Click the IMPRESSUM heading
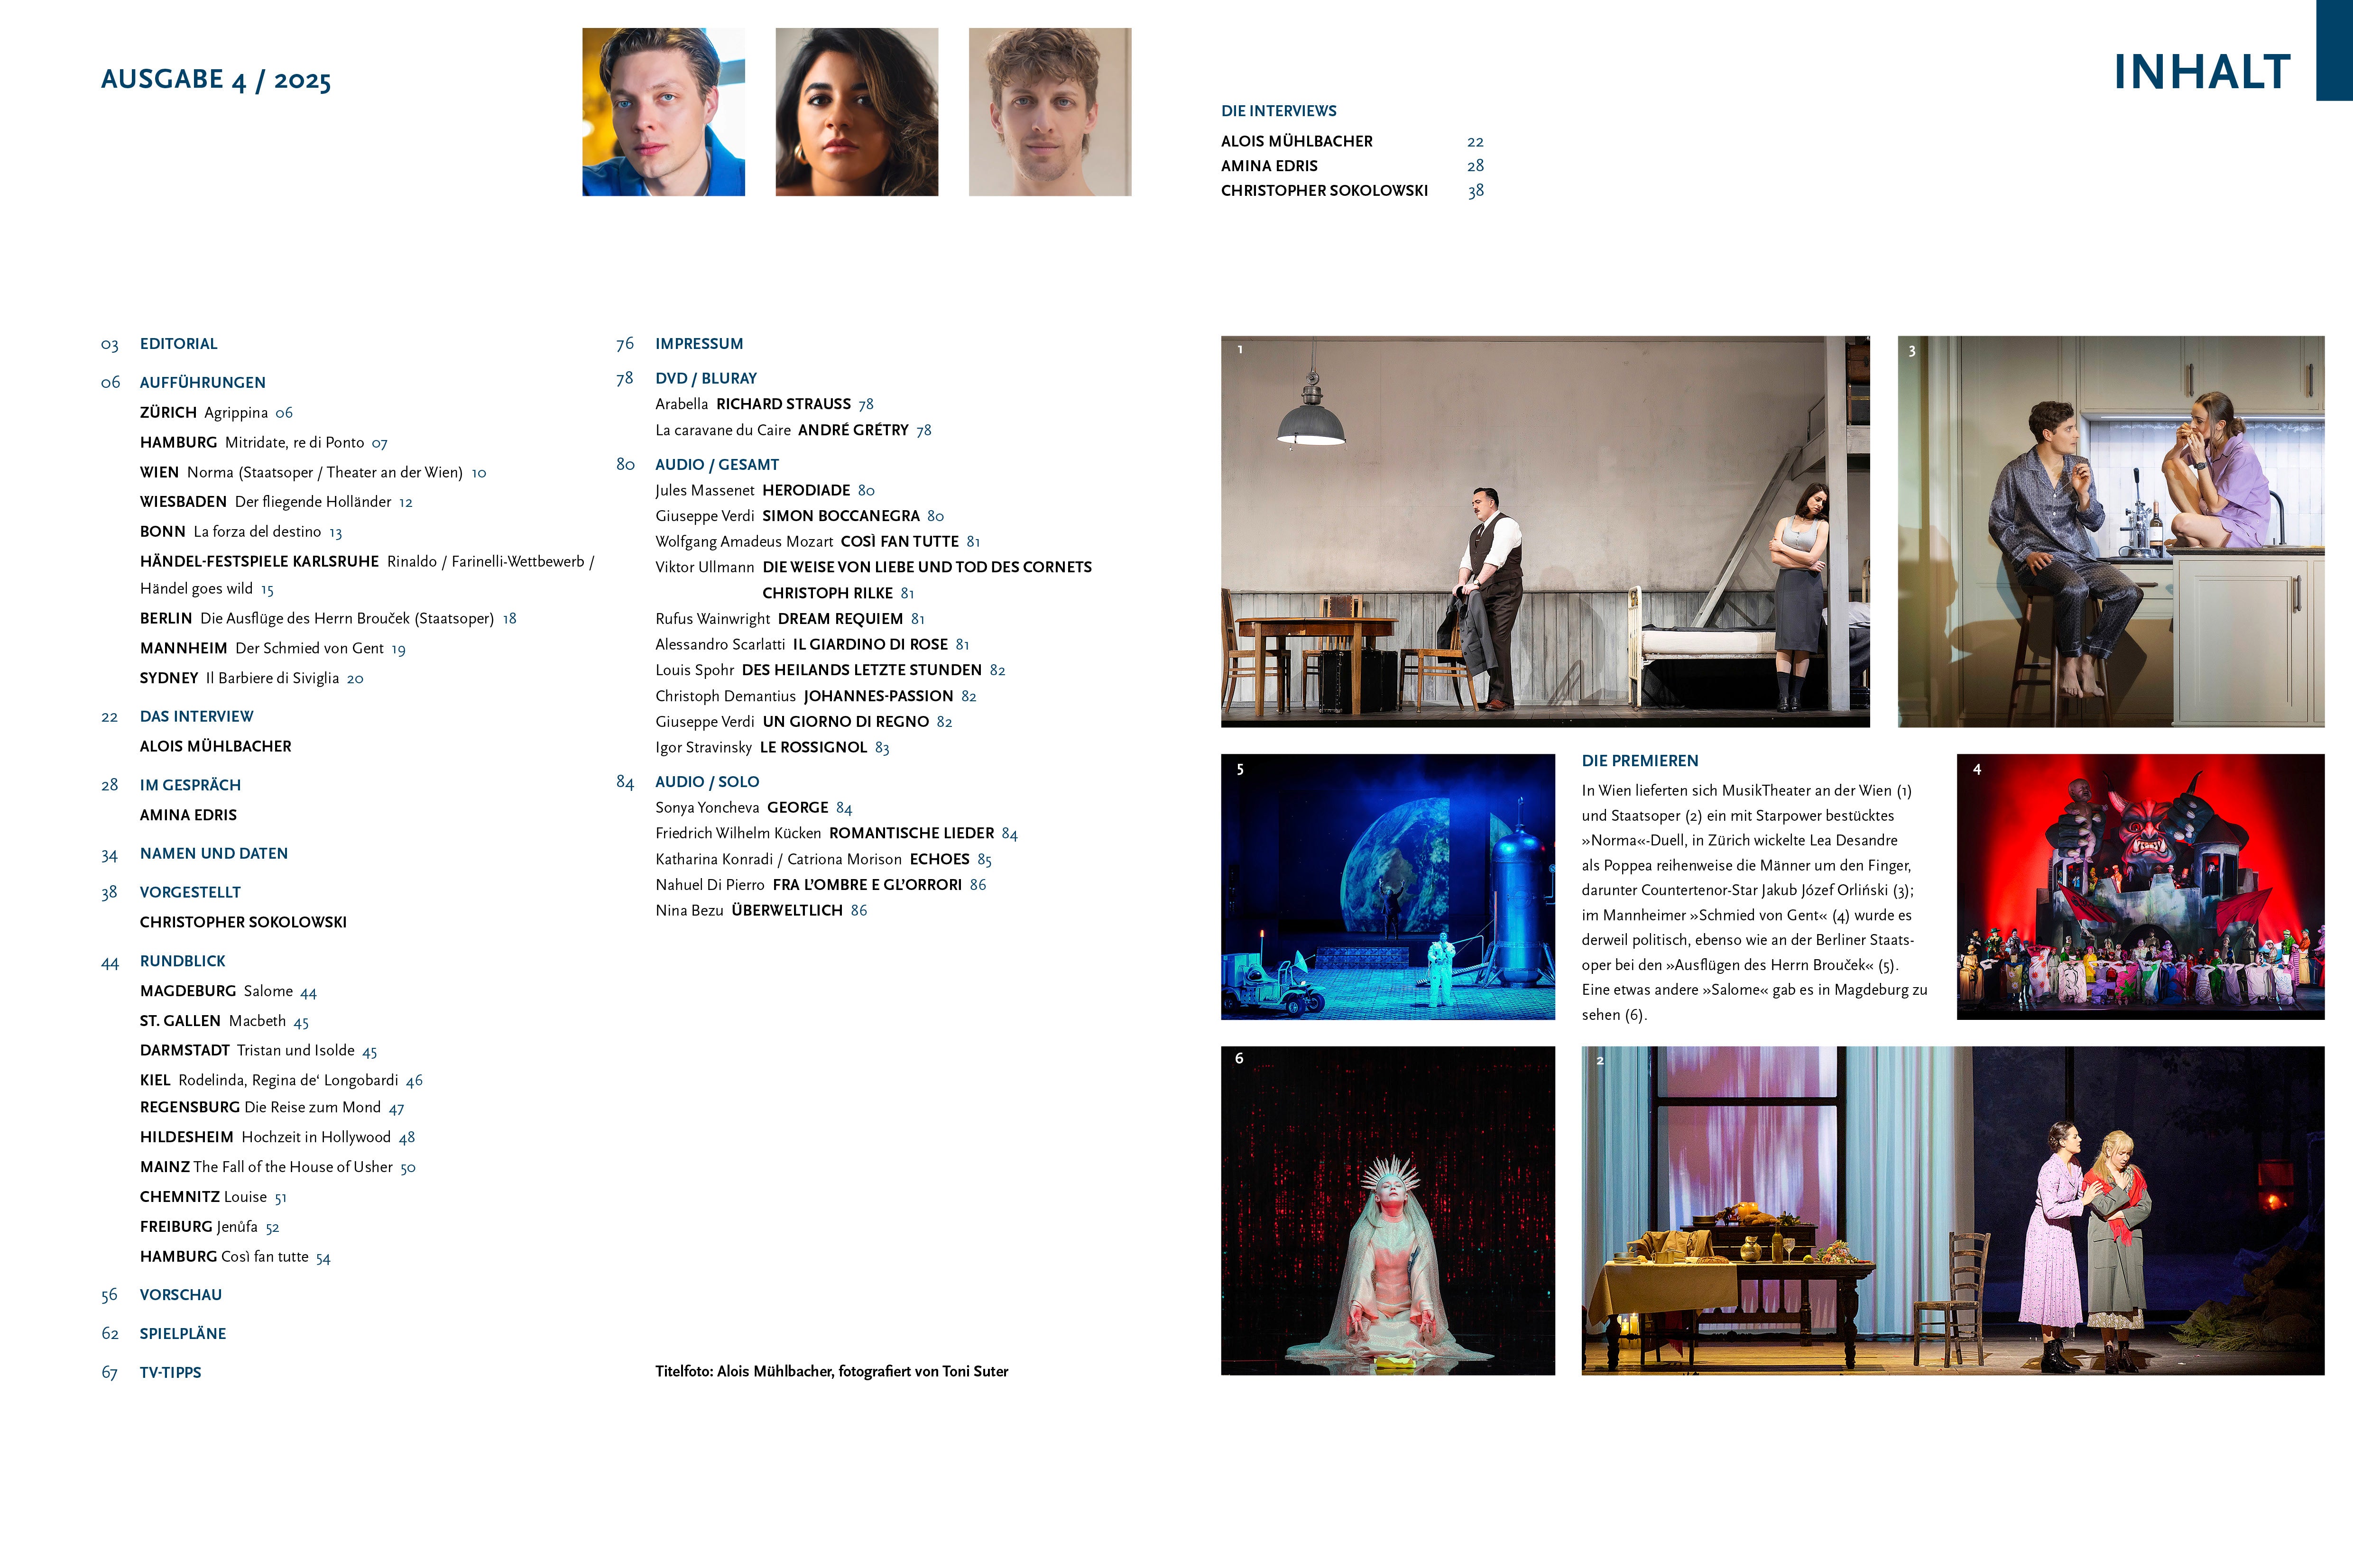Viewport: 2353px width, 1568px height. (x=698, y=344)
